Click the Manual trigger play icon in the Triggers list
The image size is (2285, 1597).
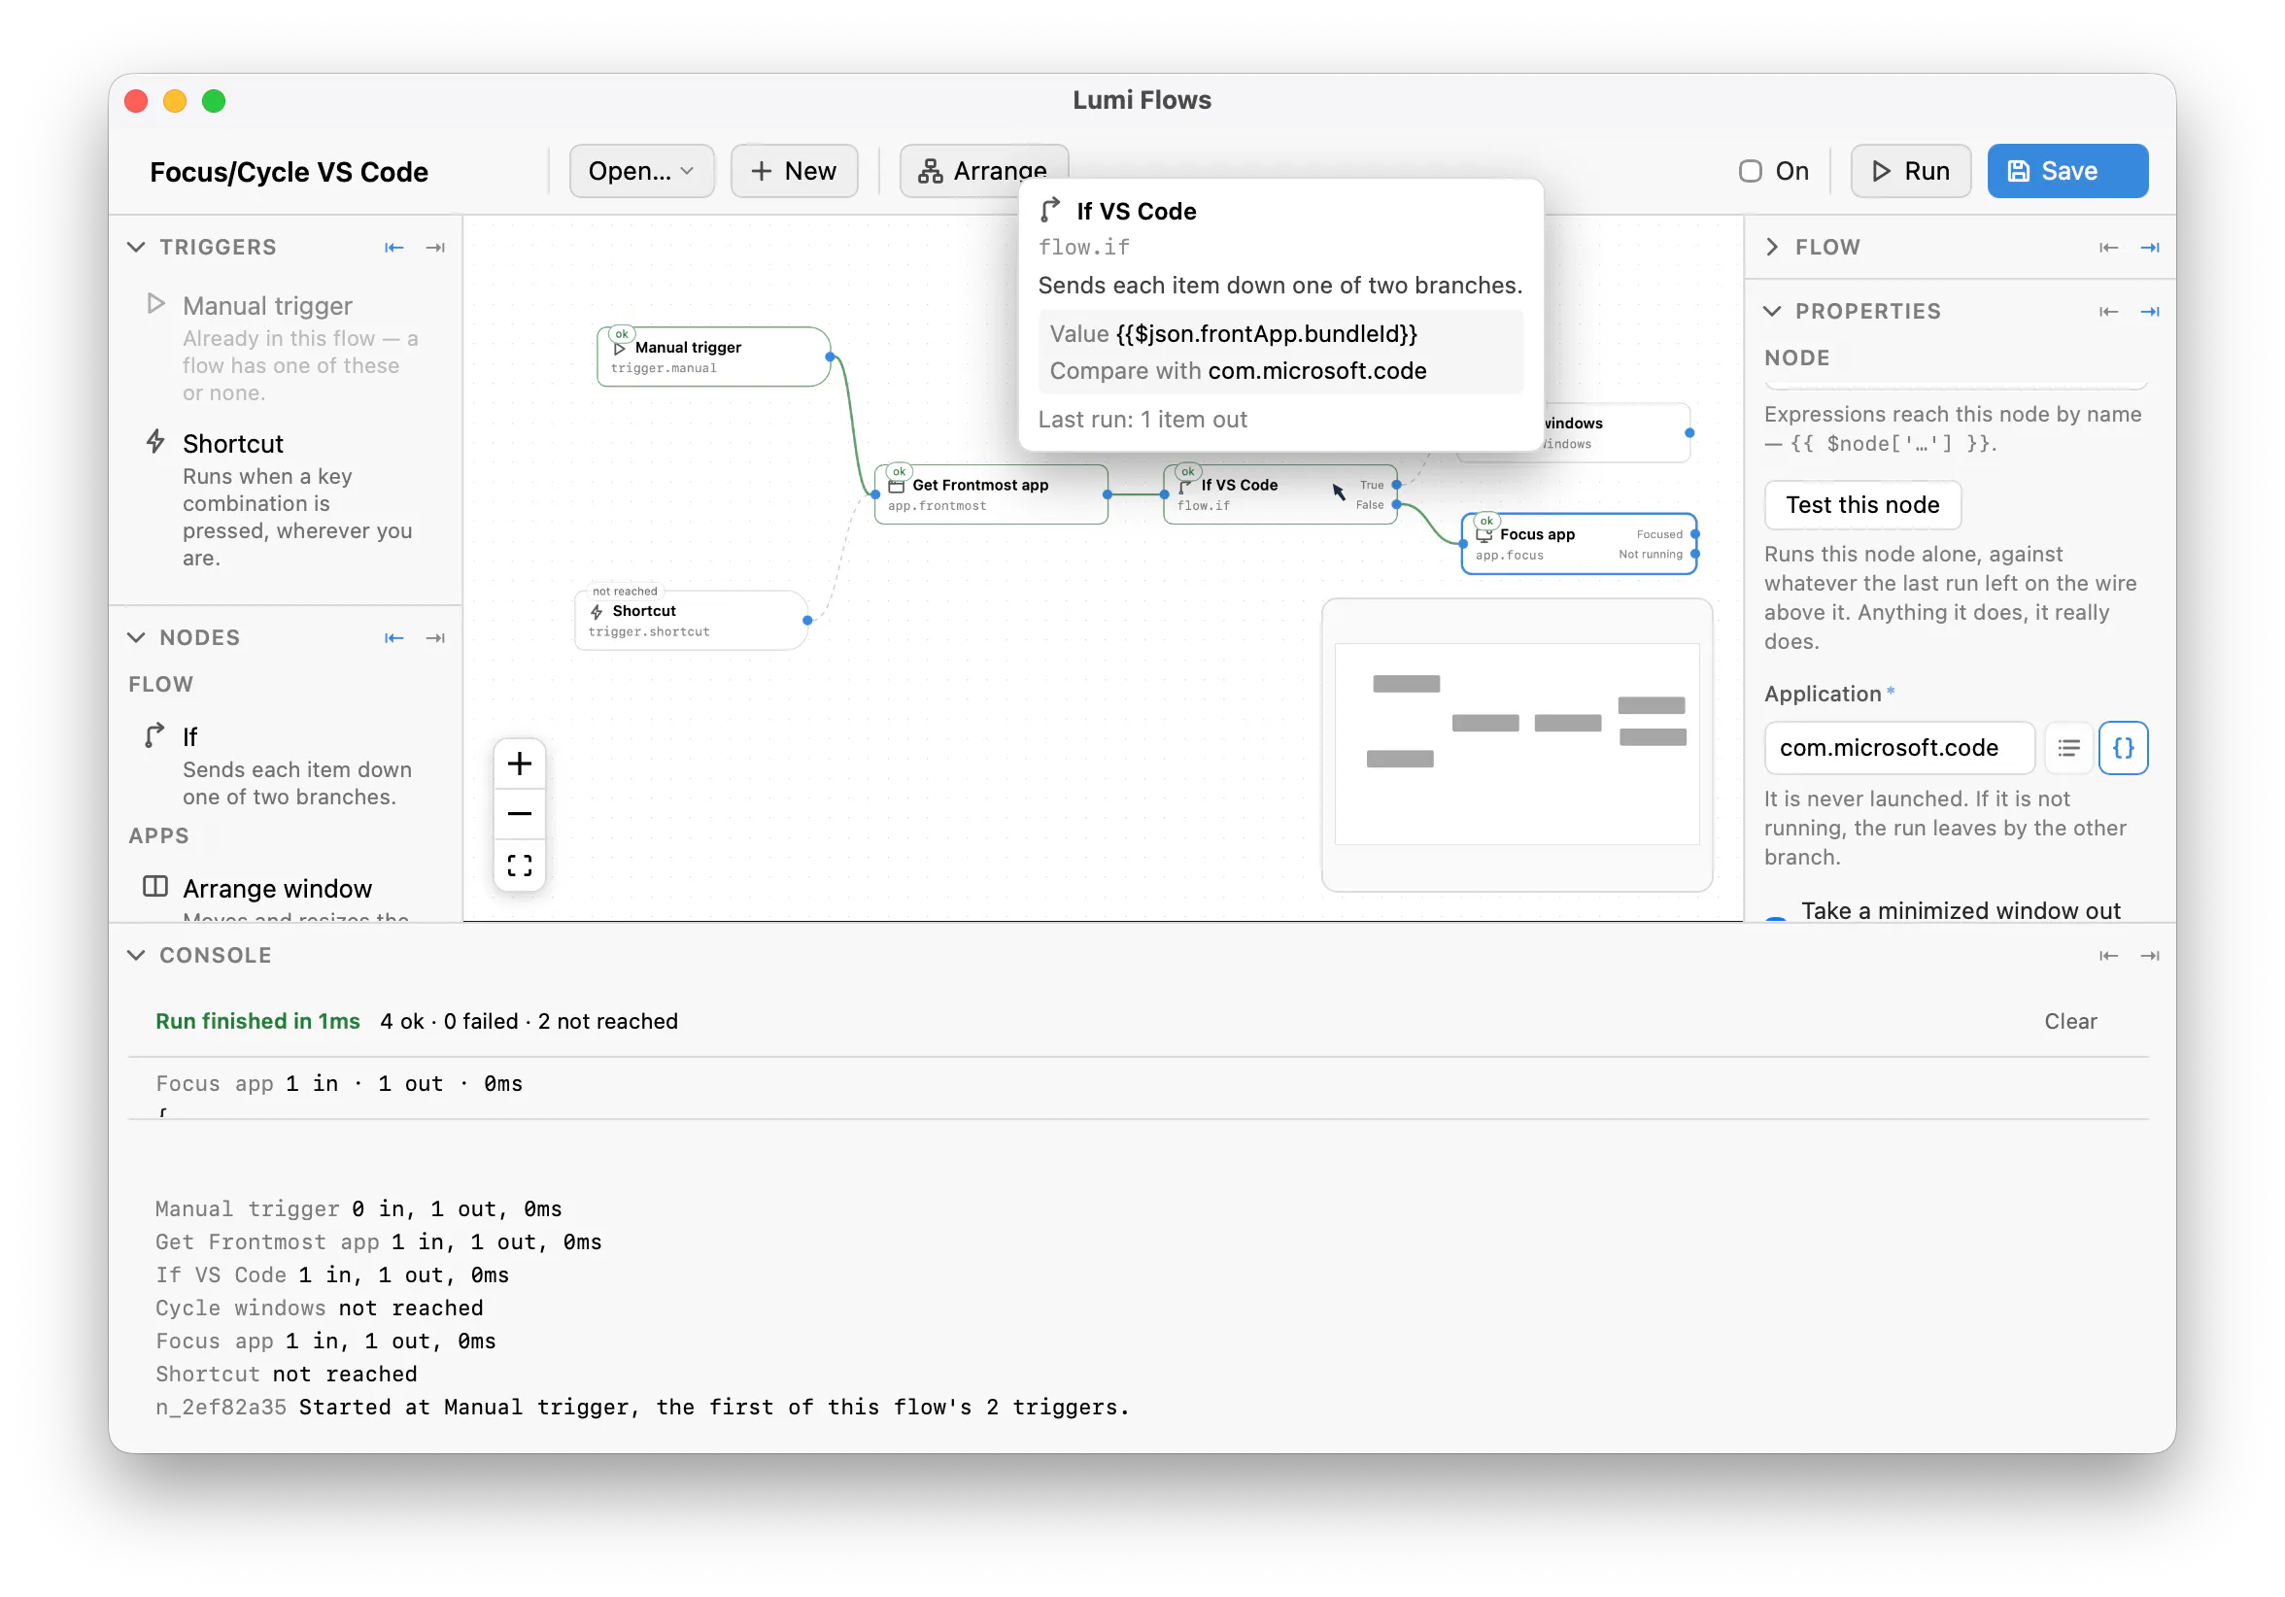point(155,303)
